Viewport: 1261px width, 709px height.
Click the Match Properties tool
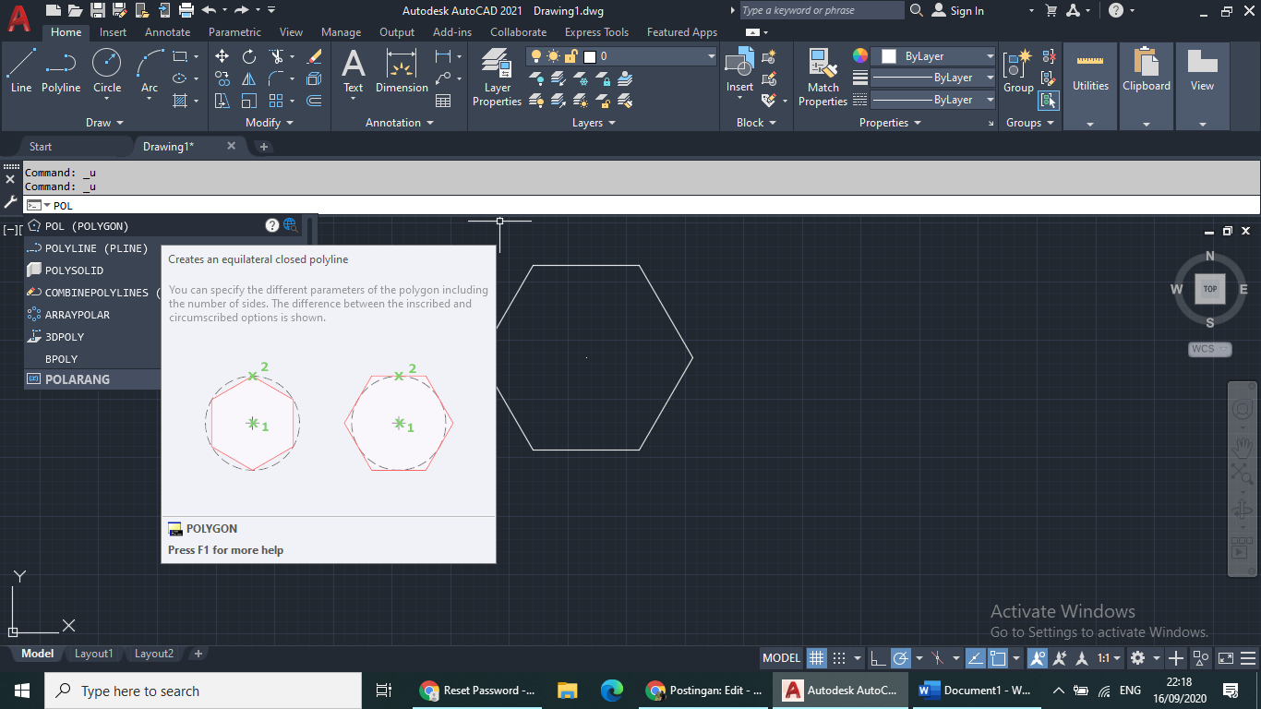(823, 78)
